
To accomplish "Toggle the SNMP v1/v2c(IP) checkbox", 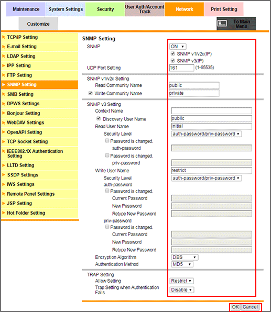I will [x=173, y=53].
